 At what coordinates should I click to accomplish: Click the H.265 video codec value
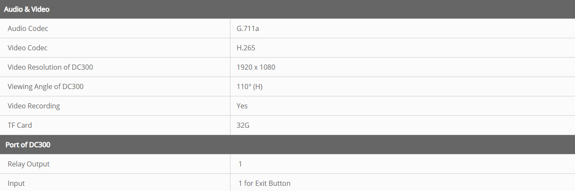(x=246, y=48)
